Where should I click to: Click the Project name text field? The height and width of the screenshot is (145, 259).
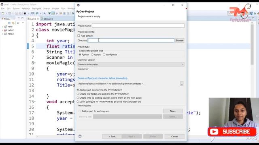pyautogui.click(x=138, y=26)
